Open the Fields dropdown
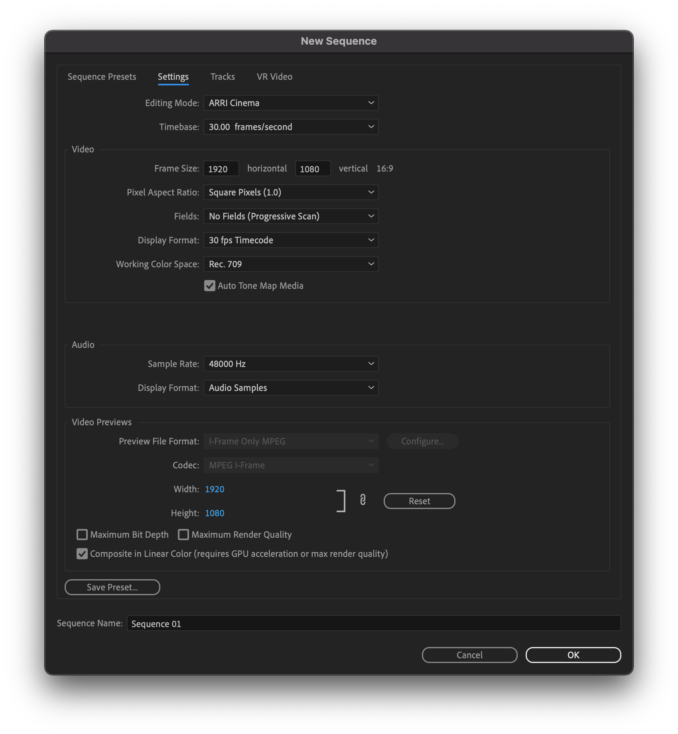 pos(291,216)
